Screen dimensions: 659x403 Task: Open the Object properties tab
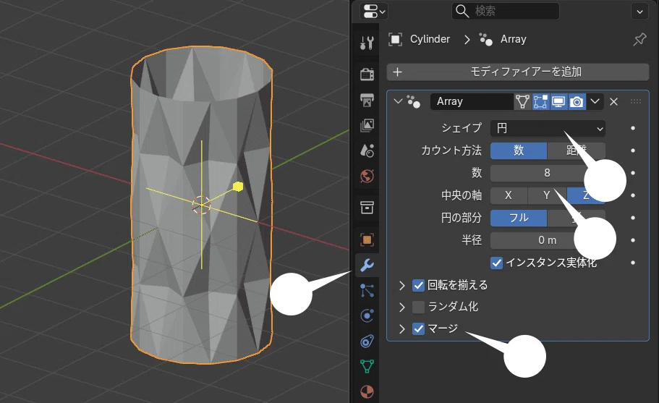pos(367,240)
